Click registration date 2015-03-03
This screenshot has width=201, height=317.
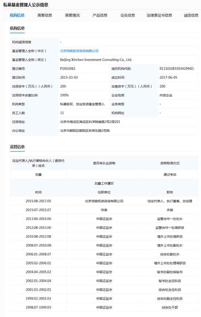69,77
